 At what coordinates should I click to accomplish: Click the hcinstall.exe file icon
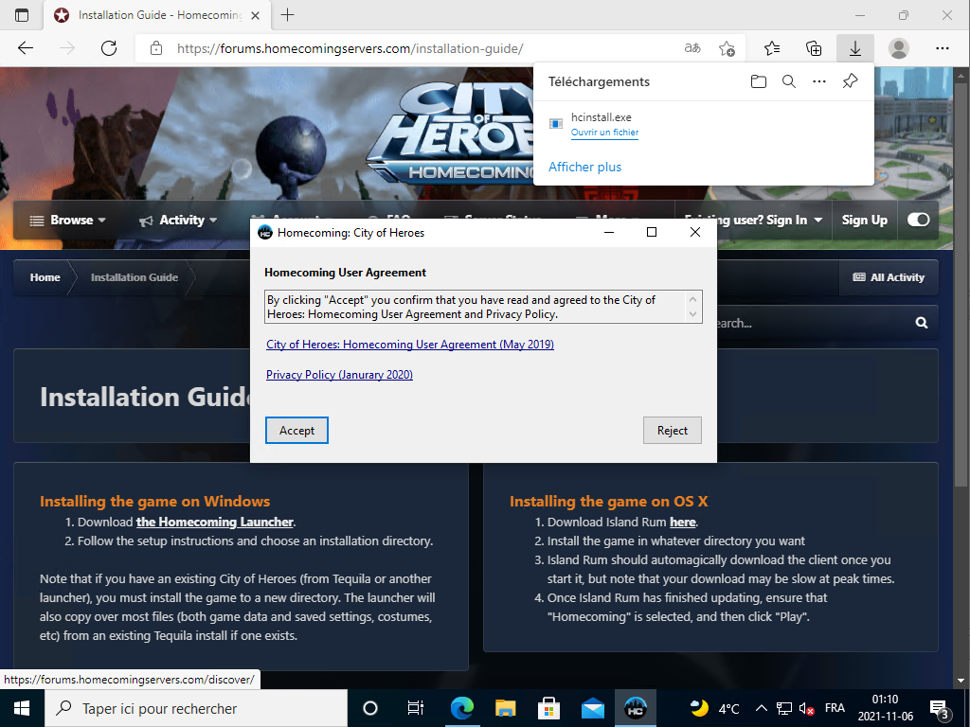556,124
